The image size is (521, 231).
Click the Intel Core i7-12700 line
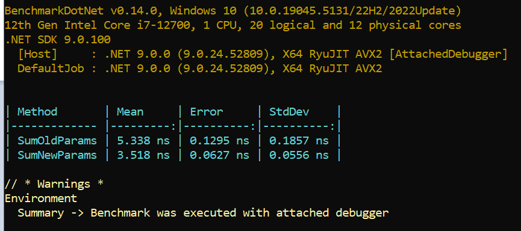(233, 25)
